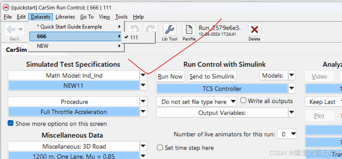342x159 pixels.
Task: Switch to the CarSim tab
Action: [17, 49]
